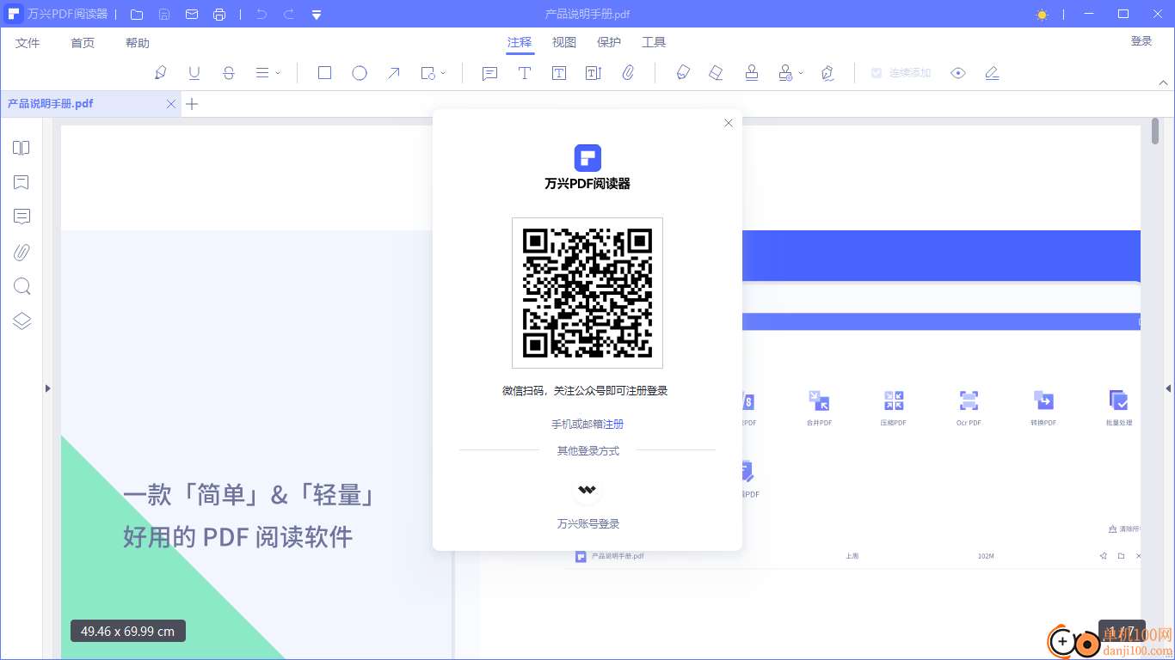
Task: Open the 首页 menu
Action: (83, 43)
